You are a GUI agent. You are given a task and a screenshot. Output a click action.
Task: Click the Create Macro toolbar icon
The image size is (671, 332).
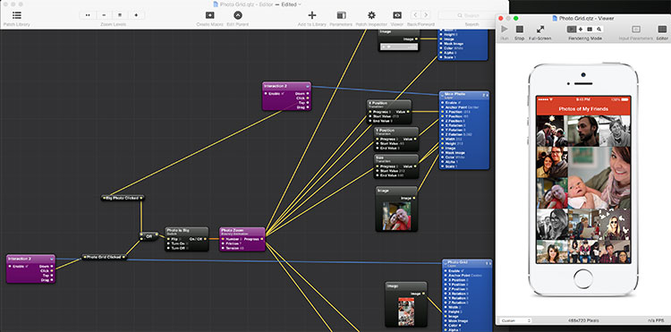(209, 15)
